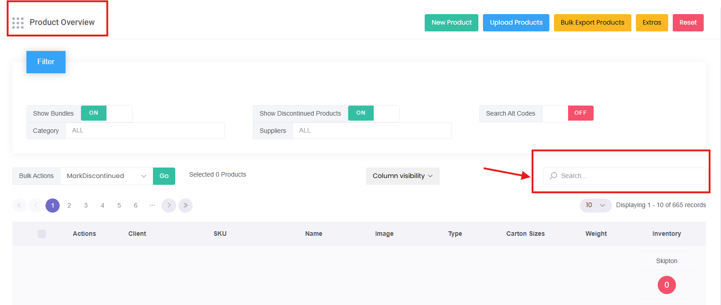Open the MarkDiscontinued bulk actions dropdown
Screen dimensions: 721x305
[x=106, y=176]
